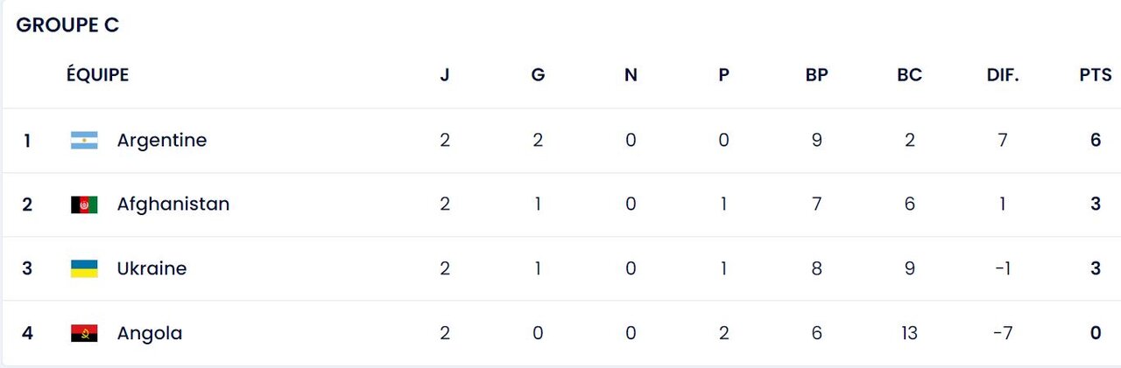Image resolution: width=1121 pixels, height=368 pixels.
Task: Select the Ukraine team name
Action: point(152,269)
